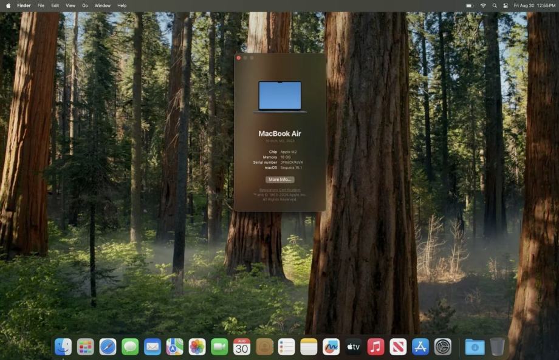Image resolution: width=559 pixels, height=360 pixels.
Task: Open the Go menu
Action: point(85,5)
